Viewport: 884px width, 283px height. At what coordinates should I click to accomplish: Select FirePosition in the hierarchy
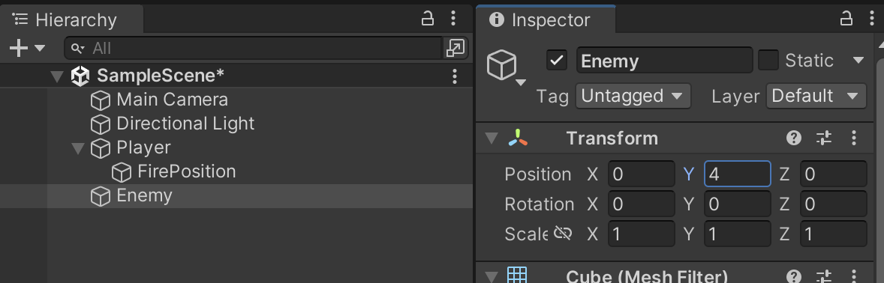[186, 171]
